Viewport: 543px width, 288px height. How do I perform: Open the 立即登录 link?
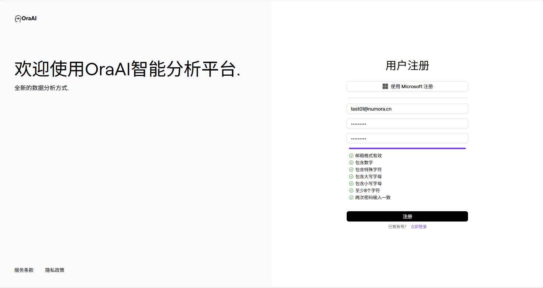419,226
